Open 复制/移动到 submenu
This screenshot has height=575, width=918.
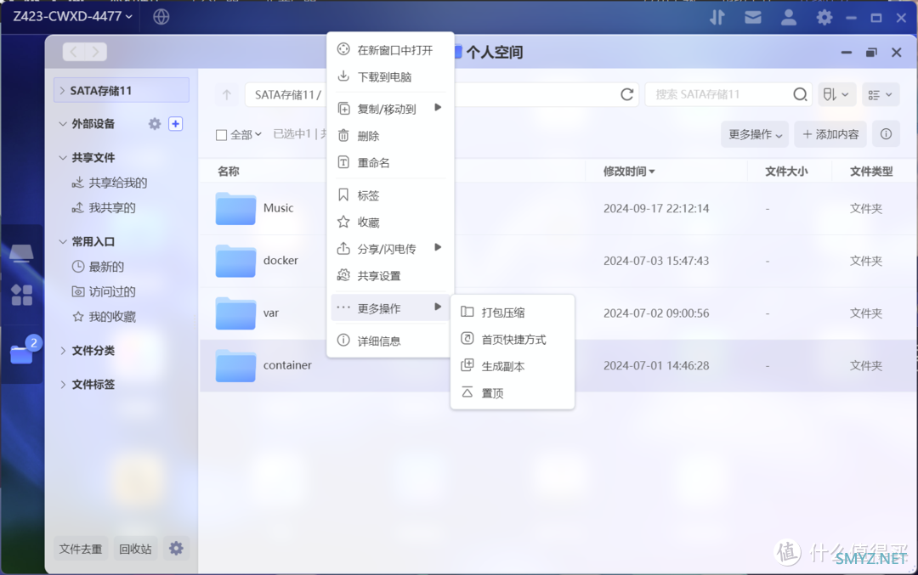pyautogui.click(x=390, y=108)
